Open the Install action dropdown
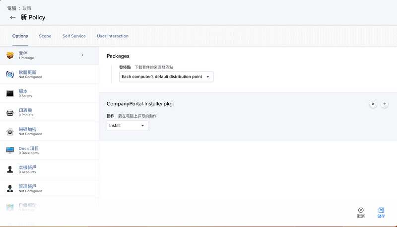 tap(128, 126)
